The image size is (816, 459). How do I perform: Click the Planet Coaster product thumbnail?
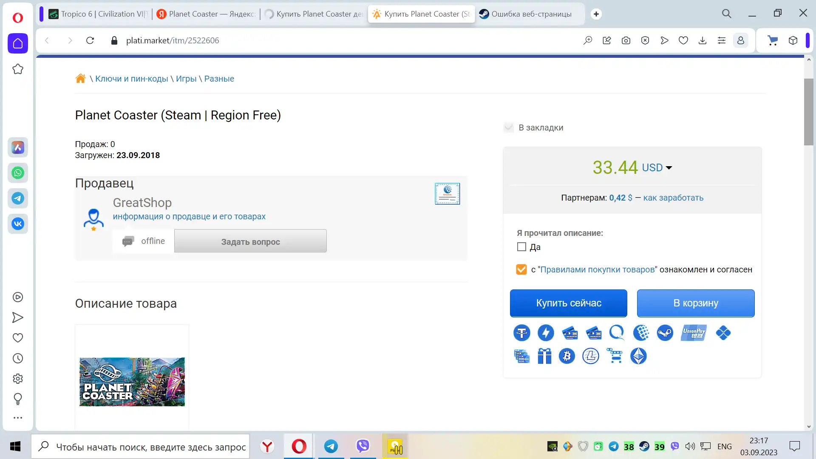[x=132, y=382]
